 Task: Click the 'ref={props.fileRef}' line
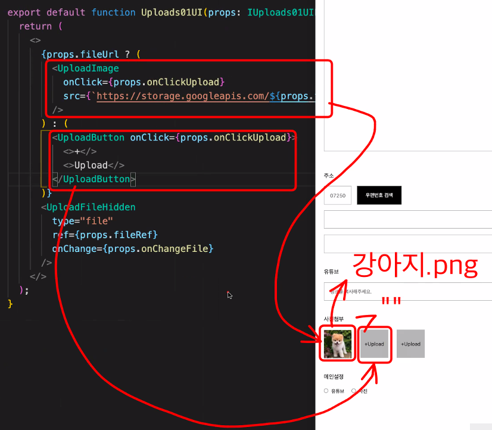click(x=105, y=235)
